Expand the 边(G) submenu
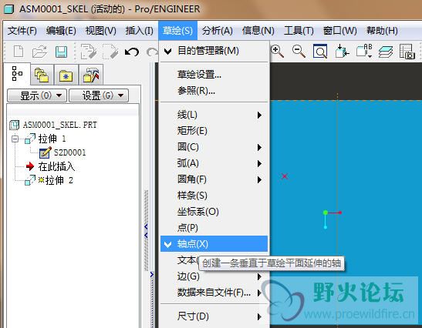422x328 pixels. (214, 276)
